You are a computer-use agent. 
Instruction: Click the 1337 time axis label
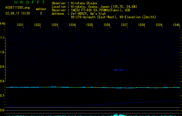click(x=124, y=25)
